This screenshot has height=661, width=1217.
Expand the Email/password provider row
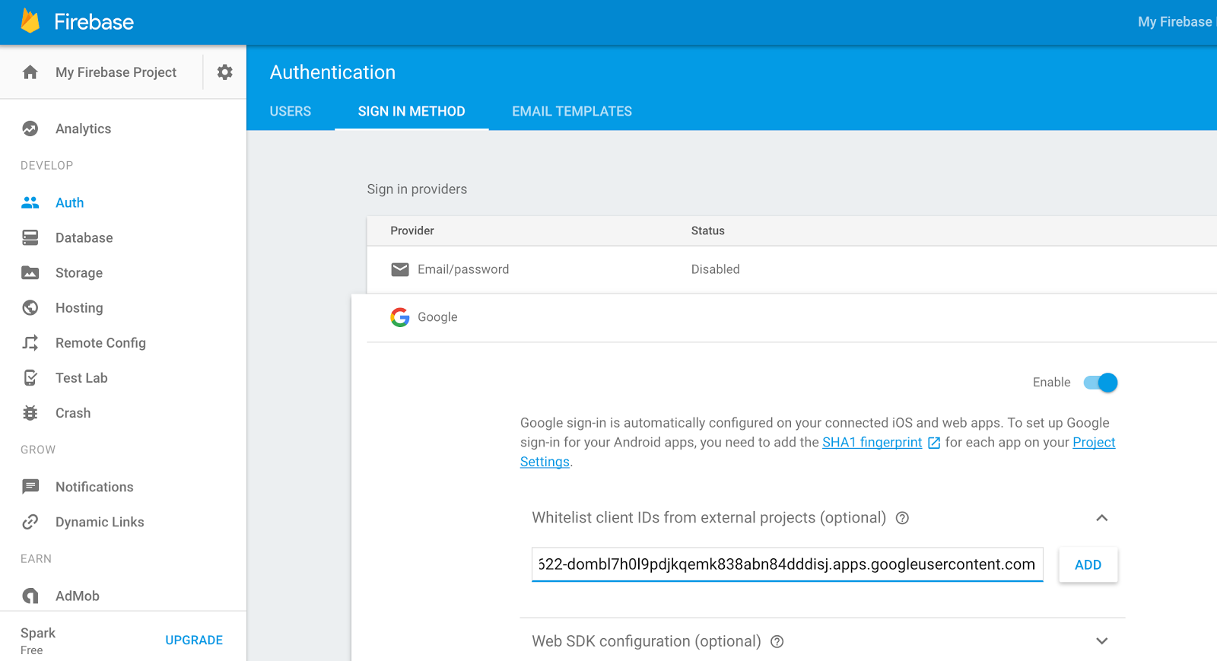(463, 269)
